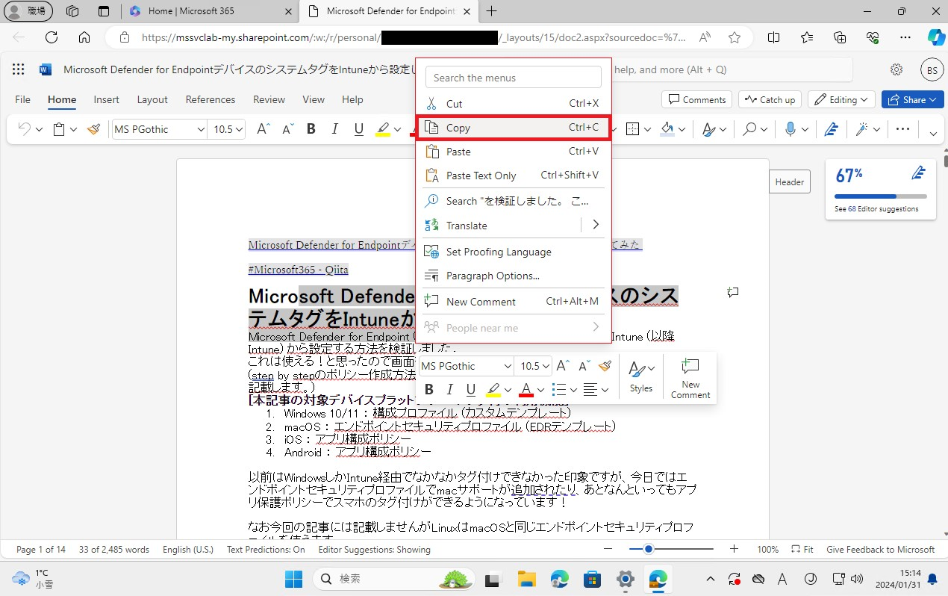
Task: Toggle Italic in the floating mini toolbar
Action: 449,389
